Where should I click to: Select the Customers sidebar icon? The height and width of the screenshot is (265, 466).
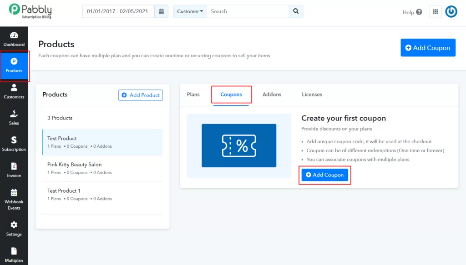pyautogui.click(x=14, y=91)
